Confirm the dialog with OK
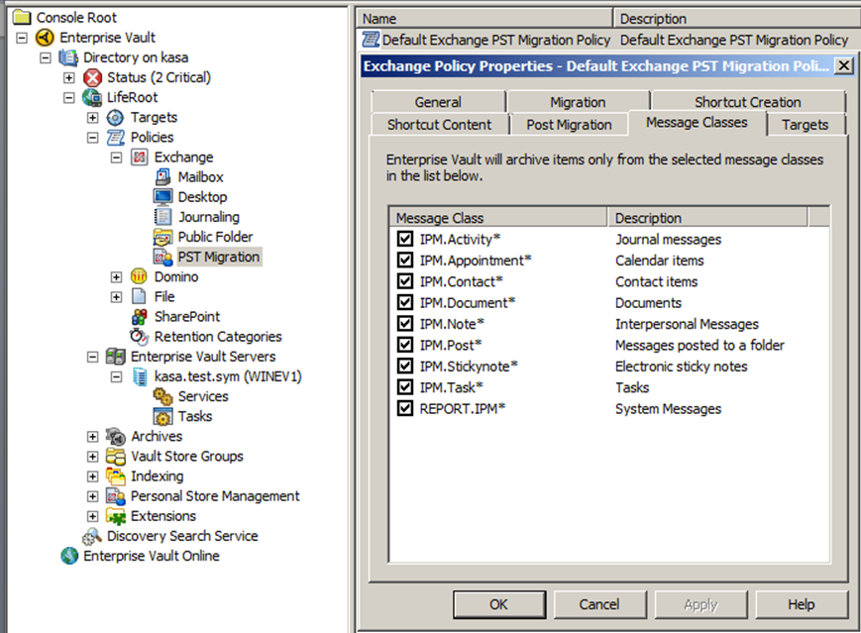861x633 pixels. [x=499, y=604]
